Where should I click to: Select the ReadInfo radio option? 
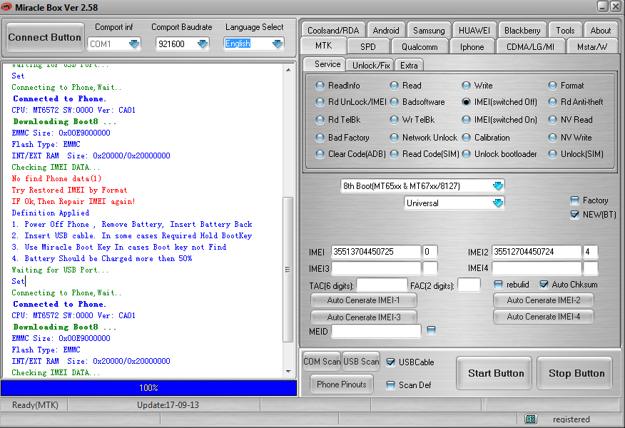click(x=320, y=86)
